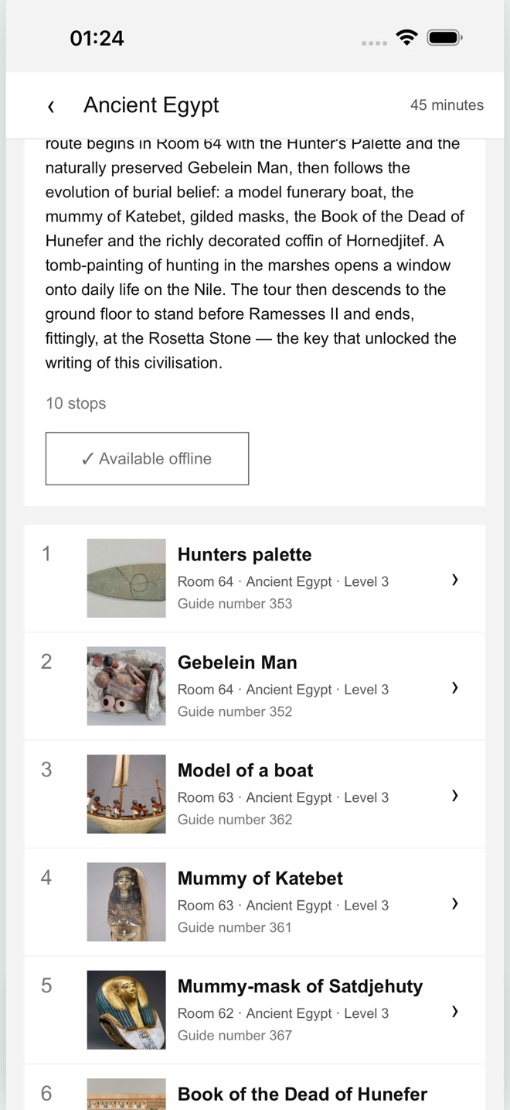Select the Model of a boat thumbnail

click(x=126, y=794)
